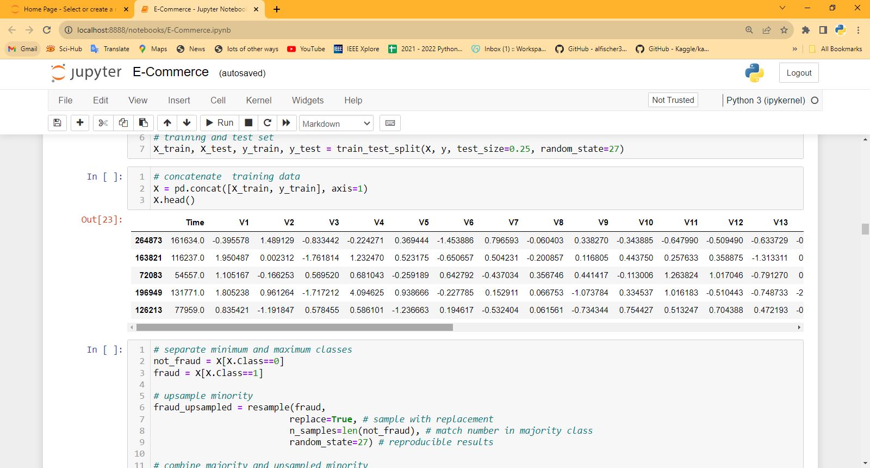This screenshot has height=468, width=870.
Task: Select the separate minimum and maximum classes cell
Action: (x=465, y=404)
